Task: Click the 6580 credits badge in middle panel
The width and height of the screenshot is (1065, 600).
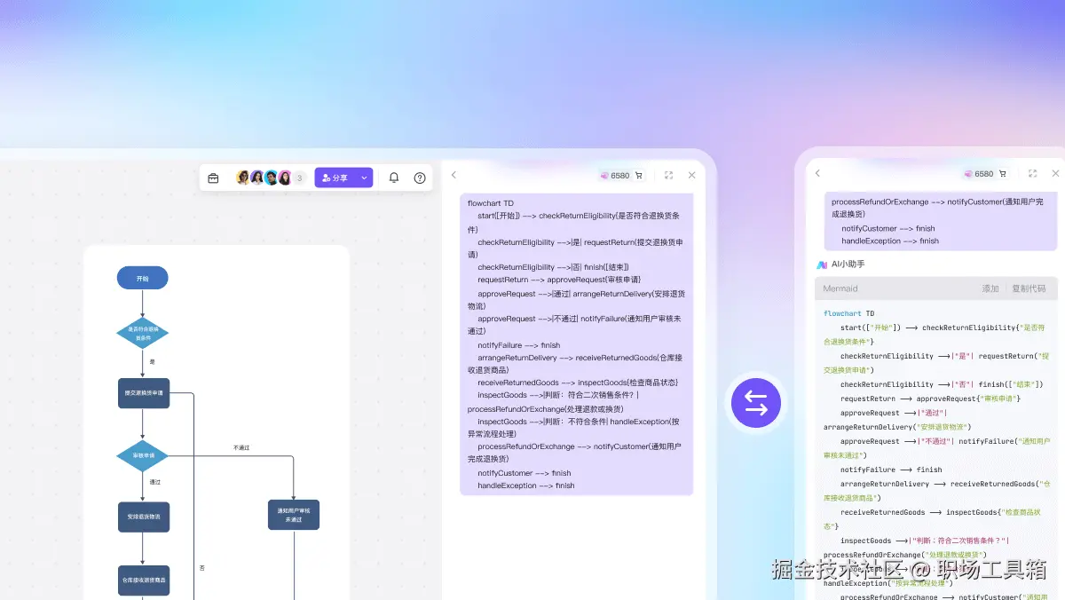Action: click(x=615, y=175)
